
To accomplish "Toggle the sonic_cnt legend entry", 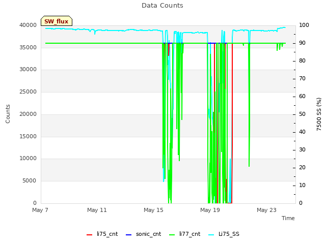I will [x=144, y=234].
